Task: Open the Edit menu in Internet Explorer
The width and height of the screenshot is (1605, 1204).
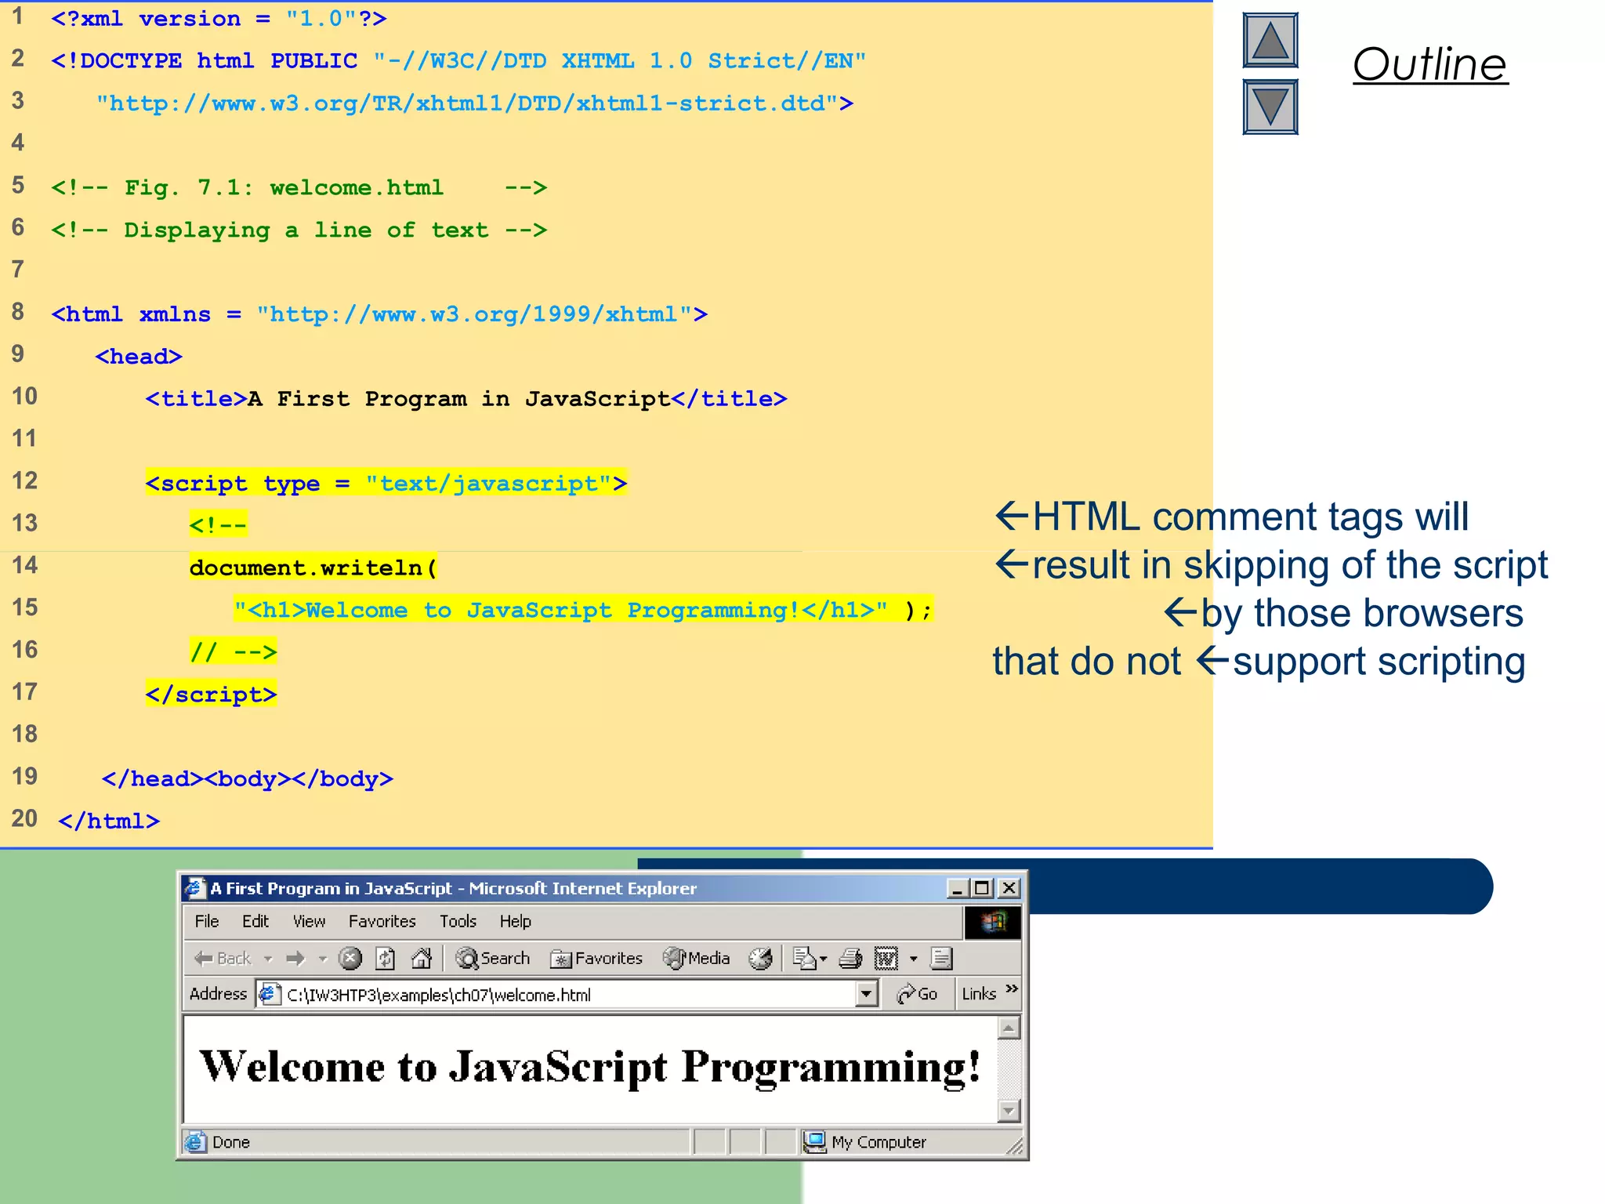Action: [255, 921]
